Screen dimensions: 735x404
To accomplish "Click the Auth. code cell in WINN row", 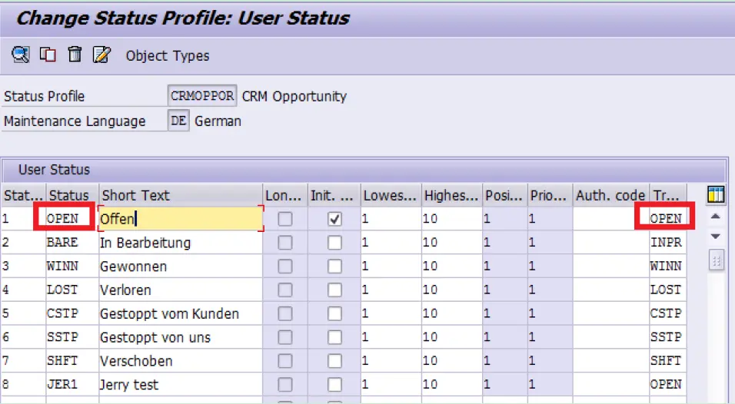I will 610,266.
